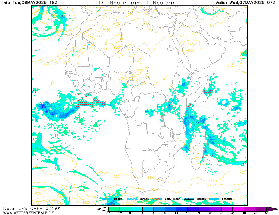Click the 15 value on the color scale
The width and height of the screenshot is (279, 215).
coord(188,213)
